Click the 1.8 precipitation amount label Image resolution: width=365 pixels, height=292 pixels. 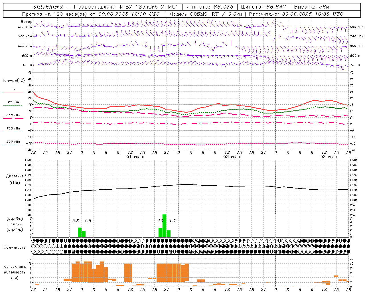tap(88, 221)
